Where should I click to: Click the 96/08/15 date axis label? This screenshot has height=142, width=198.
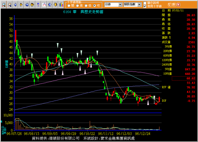click(x=32, y=134)
